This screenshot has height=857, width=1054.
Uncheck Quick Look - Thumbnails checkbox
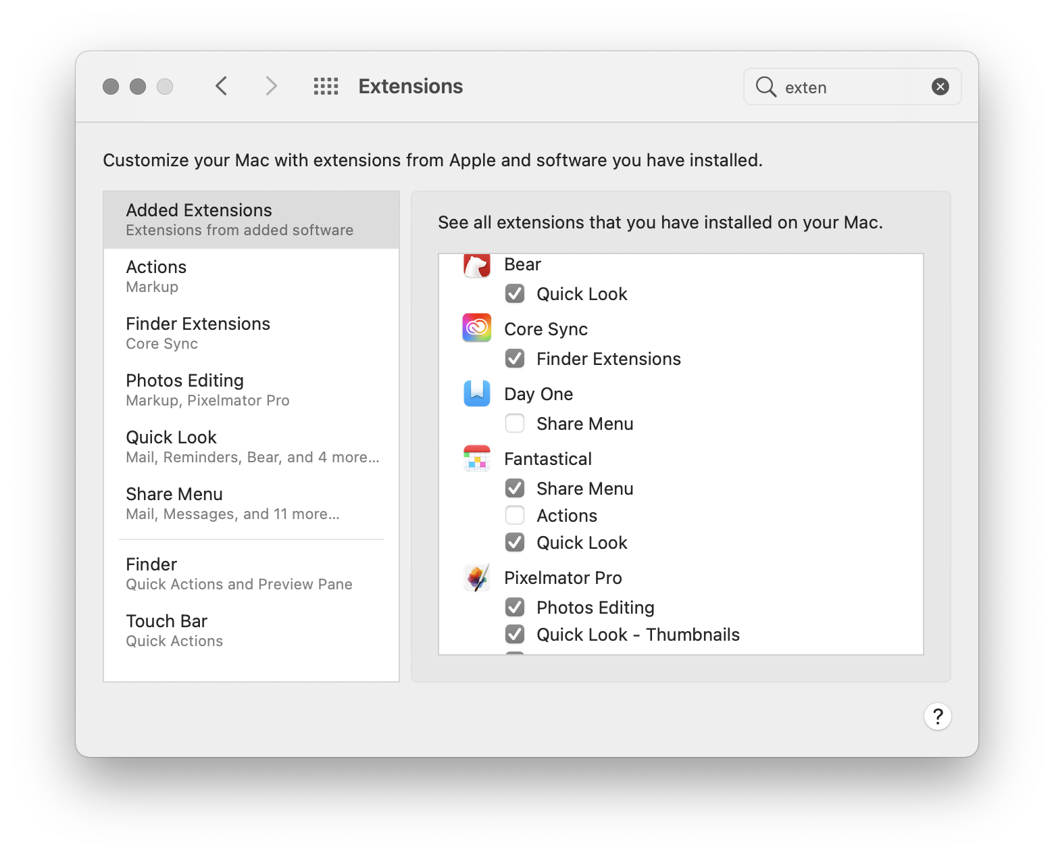pos(515,634)
